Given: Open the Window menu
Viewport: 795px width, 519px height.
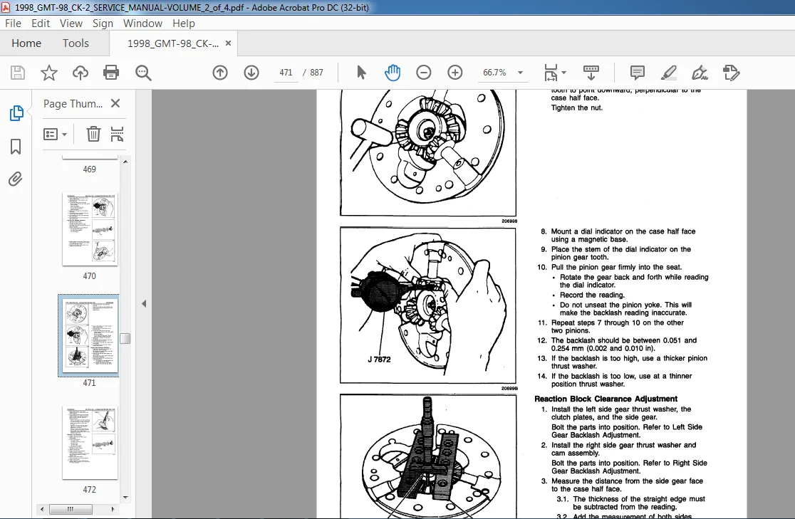Looking at the screenshot, I should (x=143, y=23).
